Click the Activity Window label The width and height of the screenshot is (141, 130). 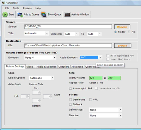80,14
